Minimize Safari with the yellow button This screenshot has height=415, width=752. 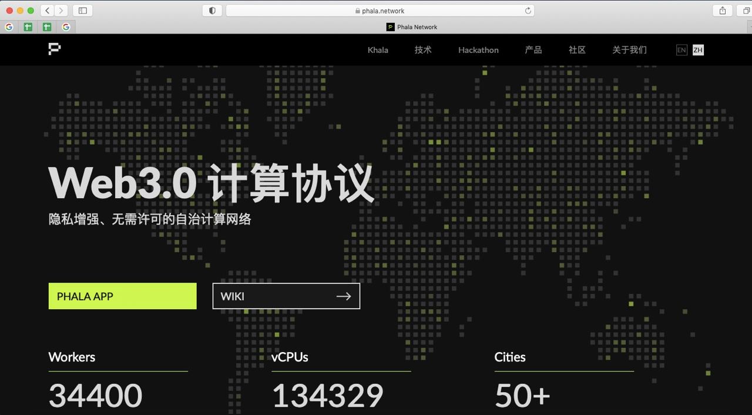click(x=20, y=11)
